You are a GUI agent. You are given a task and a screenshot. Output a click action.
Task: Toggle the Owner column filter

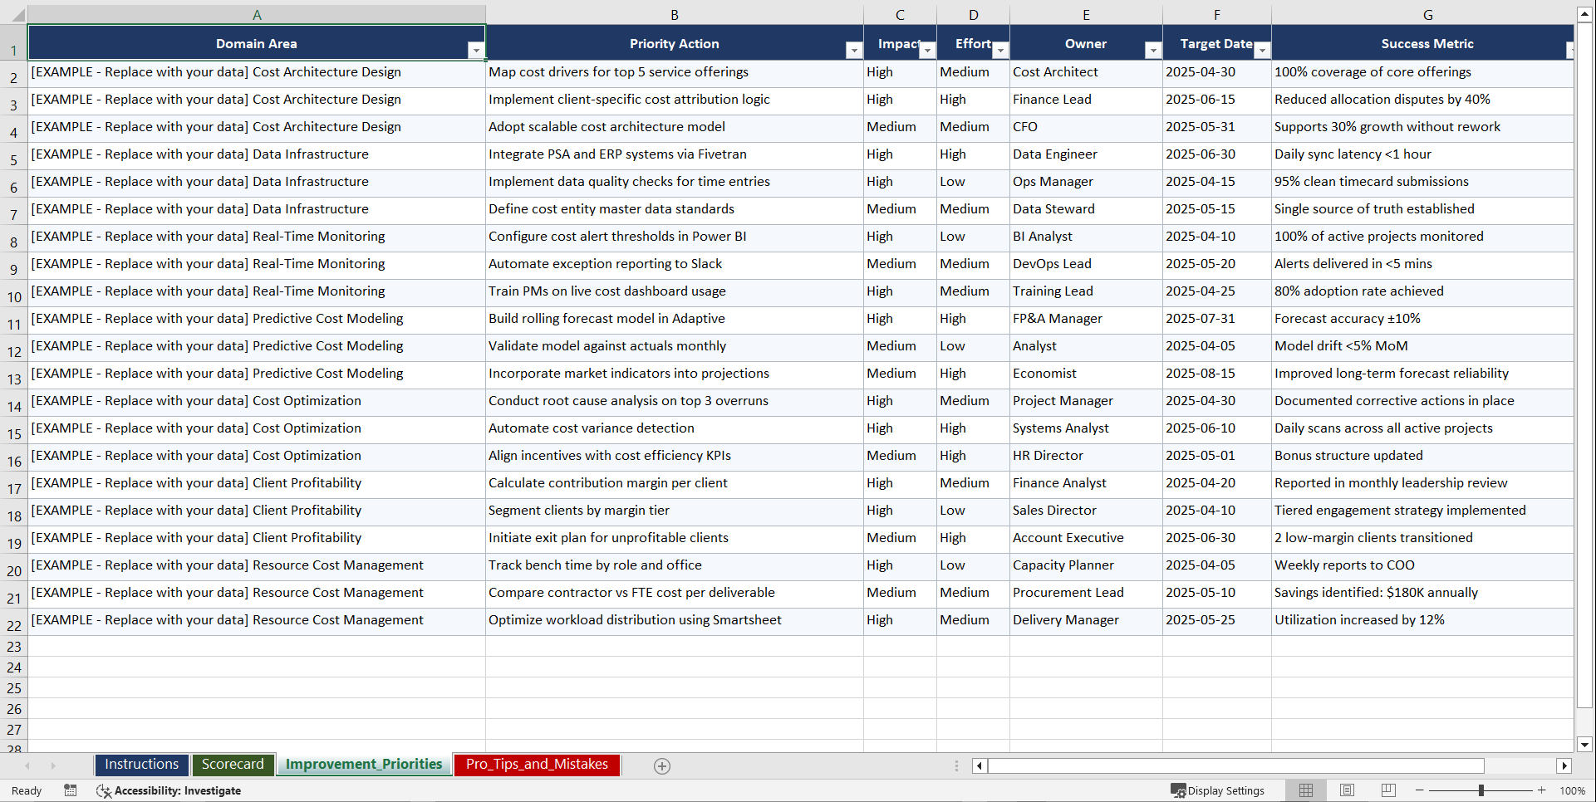pyautogui.click(x=1153, y=51)
